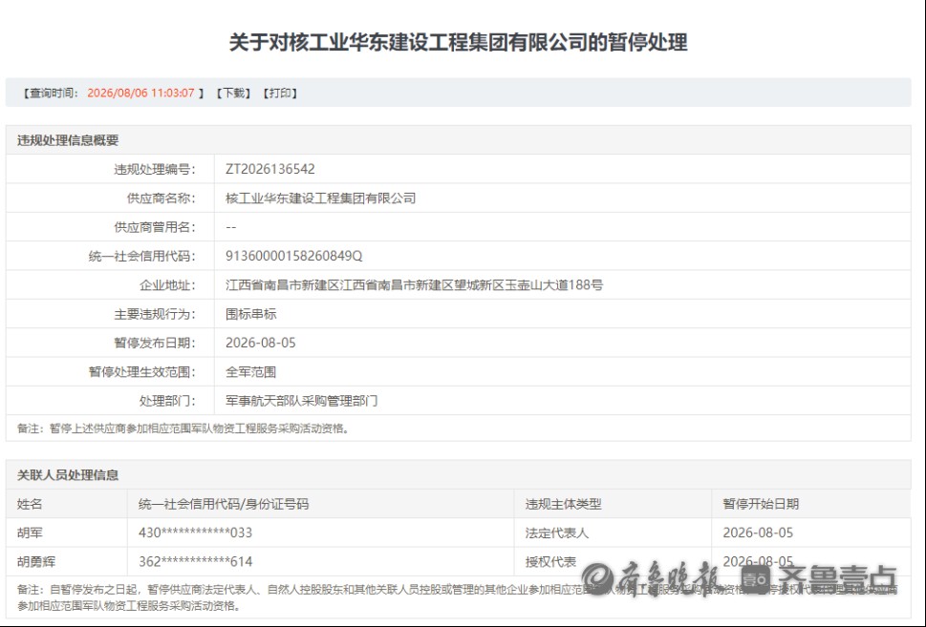Select the 法定代表人 cell
The height and width of the screenshot is (627, 926).
coord(557,533)
